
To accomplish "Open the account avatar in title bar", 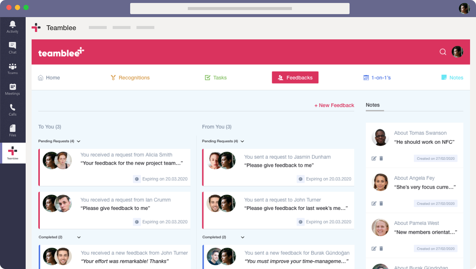I will coord(464,8).
